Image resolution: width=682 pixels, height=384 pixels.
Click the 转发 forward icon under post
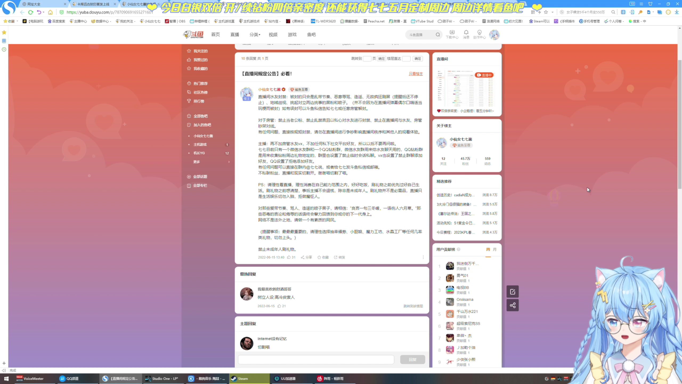point(336,257)
